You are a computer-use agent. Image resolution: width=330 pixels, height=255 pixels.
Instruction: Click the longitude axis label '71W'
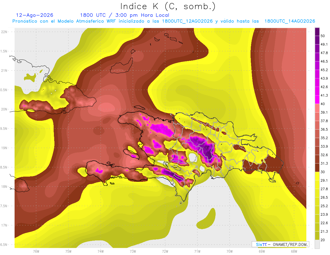tap(197, 251)
